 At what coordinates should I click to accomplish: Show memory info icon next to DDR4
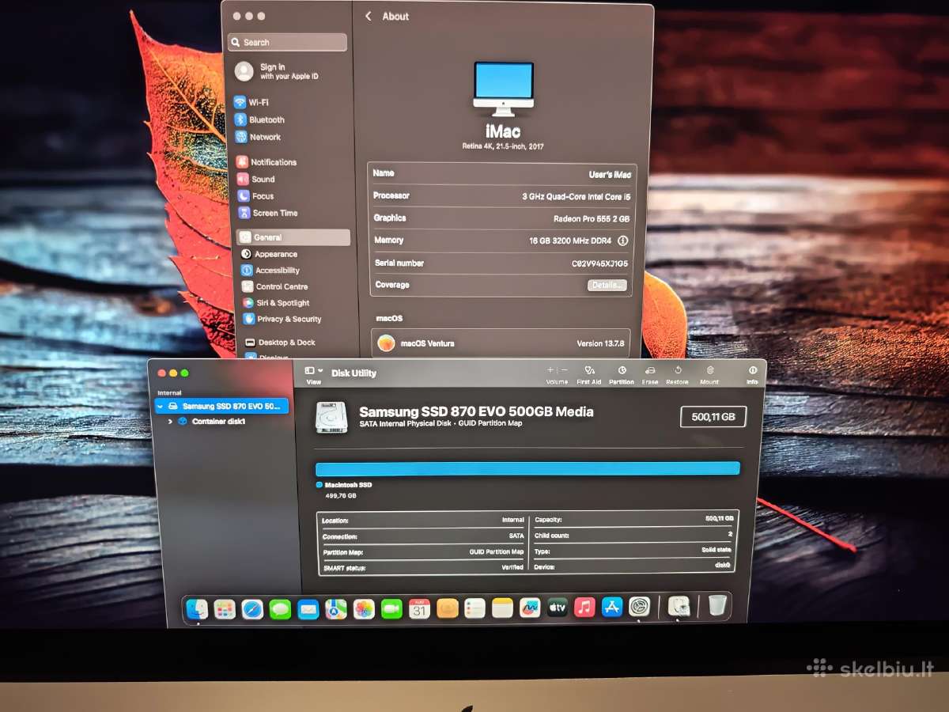622,240
